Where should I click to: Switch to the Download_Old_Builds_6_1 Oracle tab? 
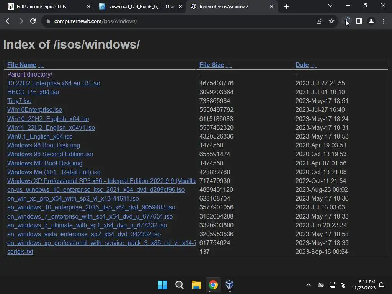[x=141, y=7]
